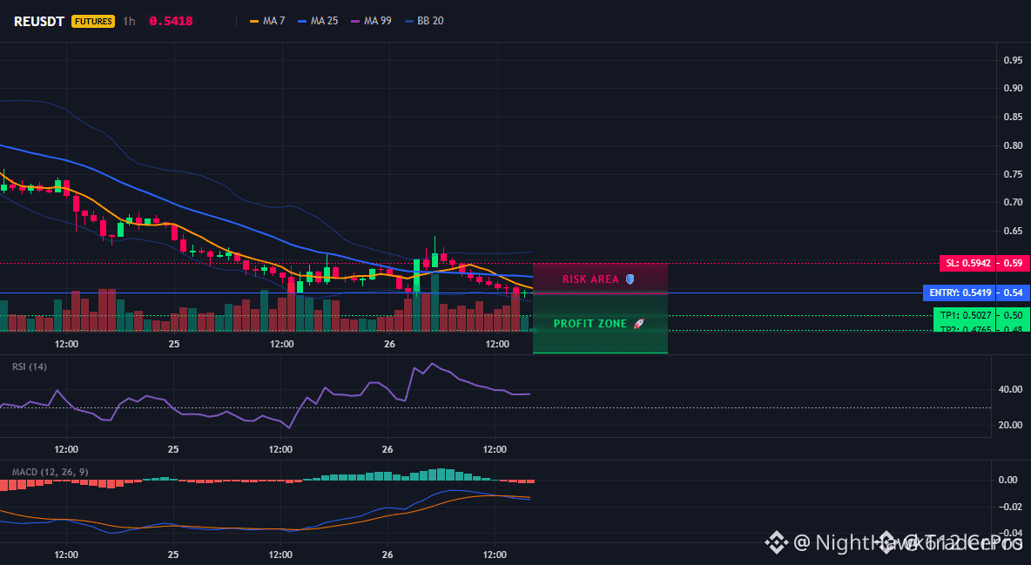The height and width of the screenshot is (565, 1031).
Task: Click the 0.65 price axis label
Action: pos(1013,231)
